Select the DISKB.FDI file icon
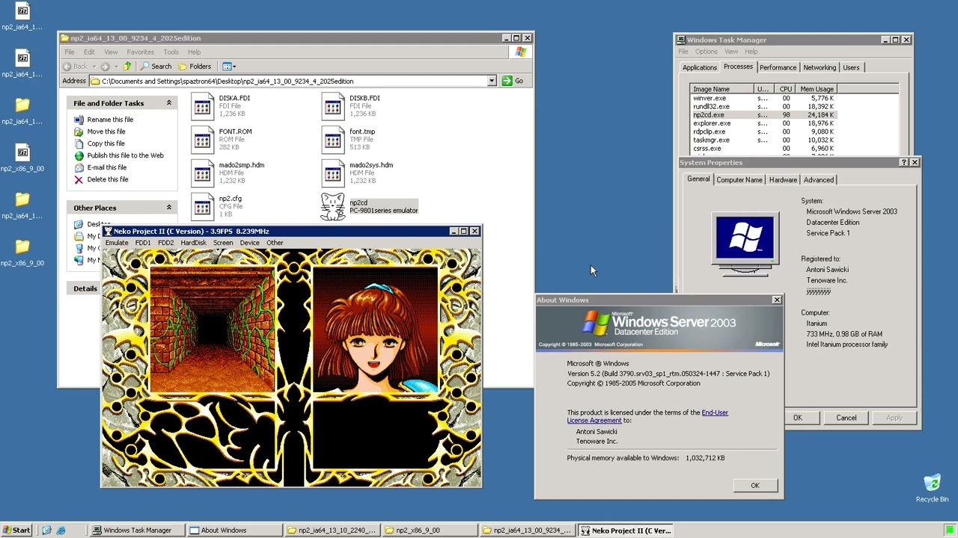958x538 pixels. point(332,106)
